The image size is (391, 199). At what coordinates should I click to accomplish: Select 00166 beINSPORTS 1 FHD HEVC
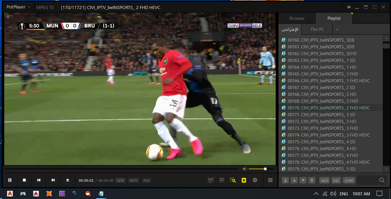(331, 81)
